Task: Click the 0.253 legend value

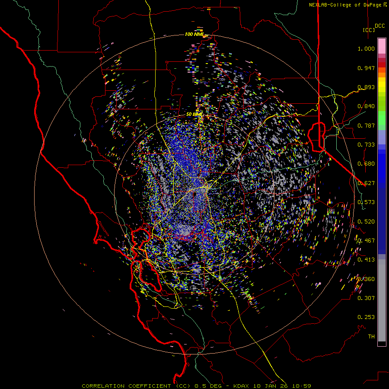Action: point(366,317)
